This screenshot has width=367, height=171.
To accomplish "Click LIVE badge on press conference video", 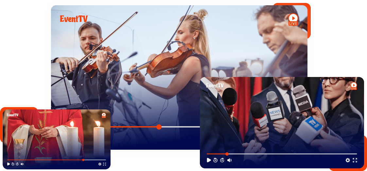I will coord(354,86).
